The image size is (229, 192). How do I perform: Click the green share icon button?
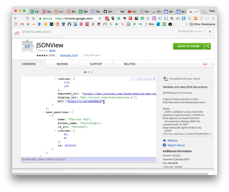[x=208, y=46]
